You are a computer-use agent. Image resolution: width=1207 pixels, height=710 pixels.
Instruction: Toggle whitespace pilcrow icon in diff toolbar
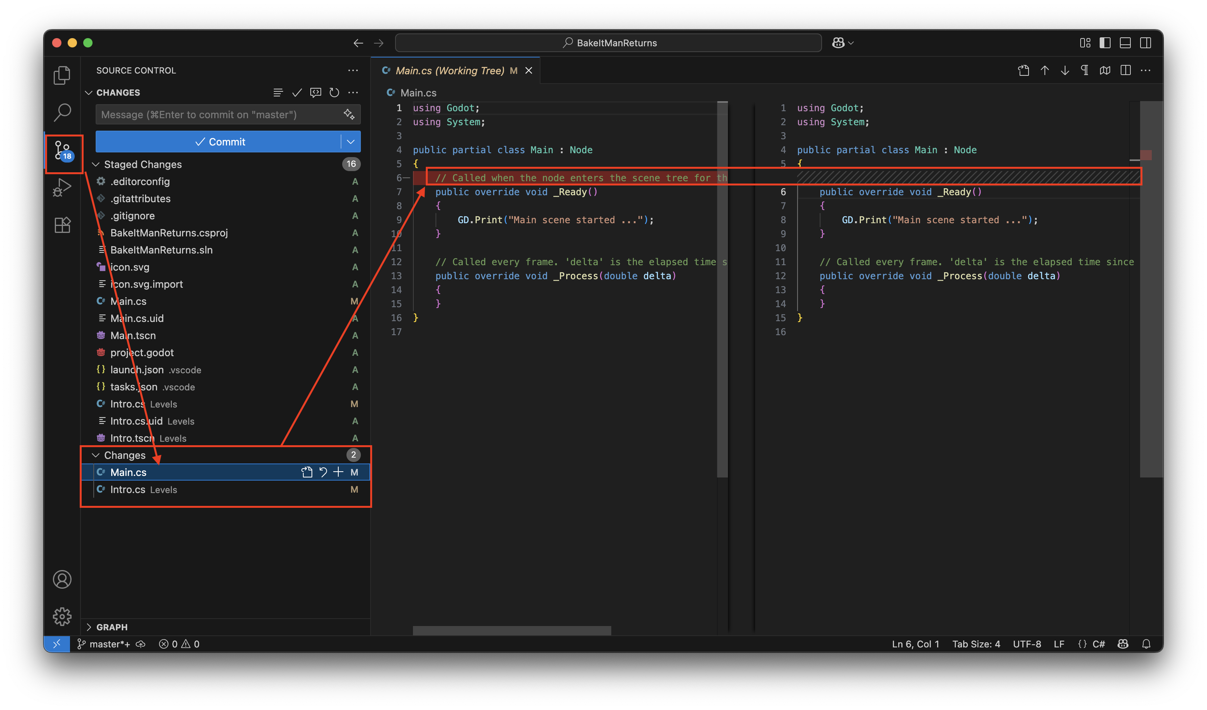(x=1085, y=70)
